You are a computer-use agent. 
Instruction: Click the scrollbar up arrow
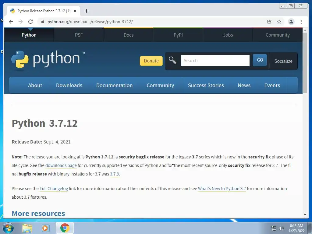coord(305,30)
